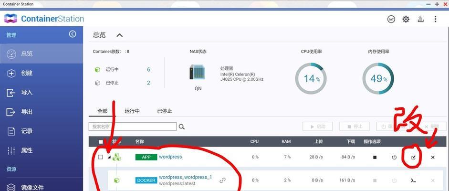Screen dimensions: 449x191
Task: Click the wordpress:latest image text
Action: coord(177,183)
